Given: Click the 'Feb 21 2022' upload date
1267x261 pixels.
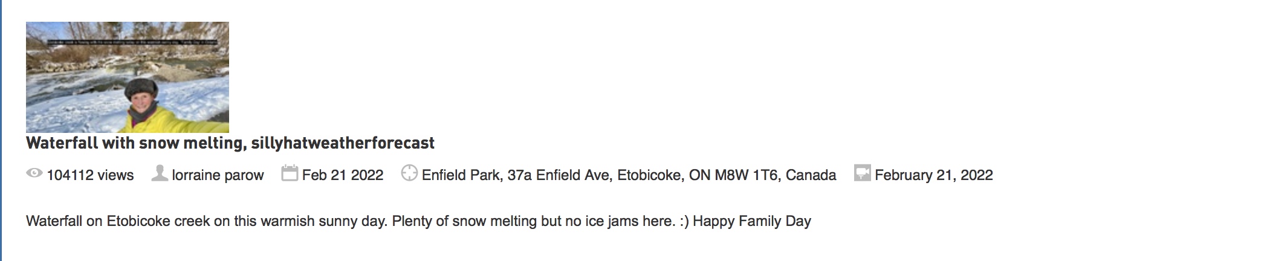Looking at the screenshot, I should click(343, 175).
